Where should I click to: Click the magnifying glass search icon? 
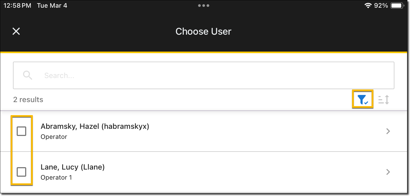[x=28, y=75]
